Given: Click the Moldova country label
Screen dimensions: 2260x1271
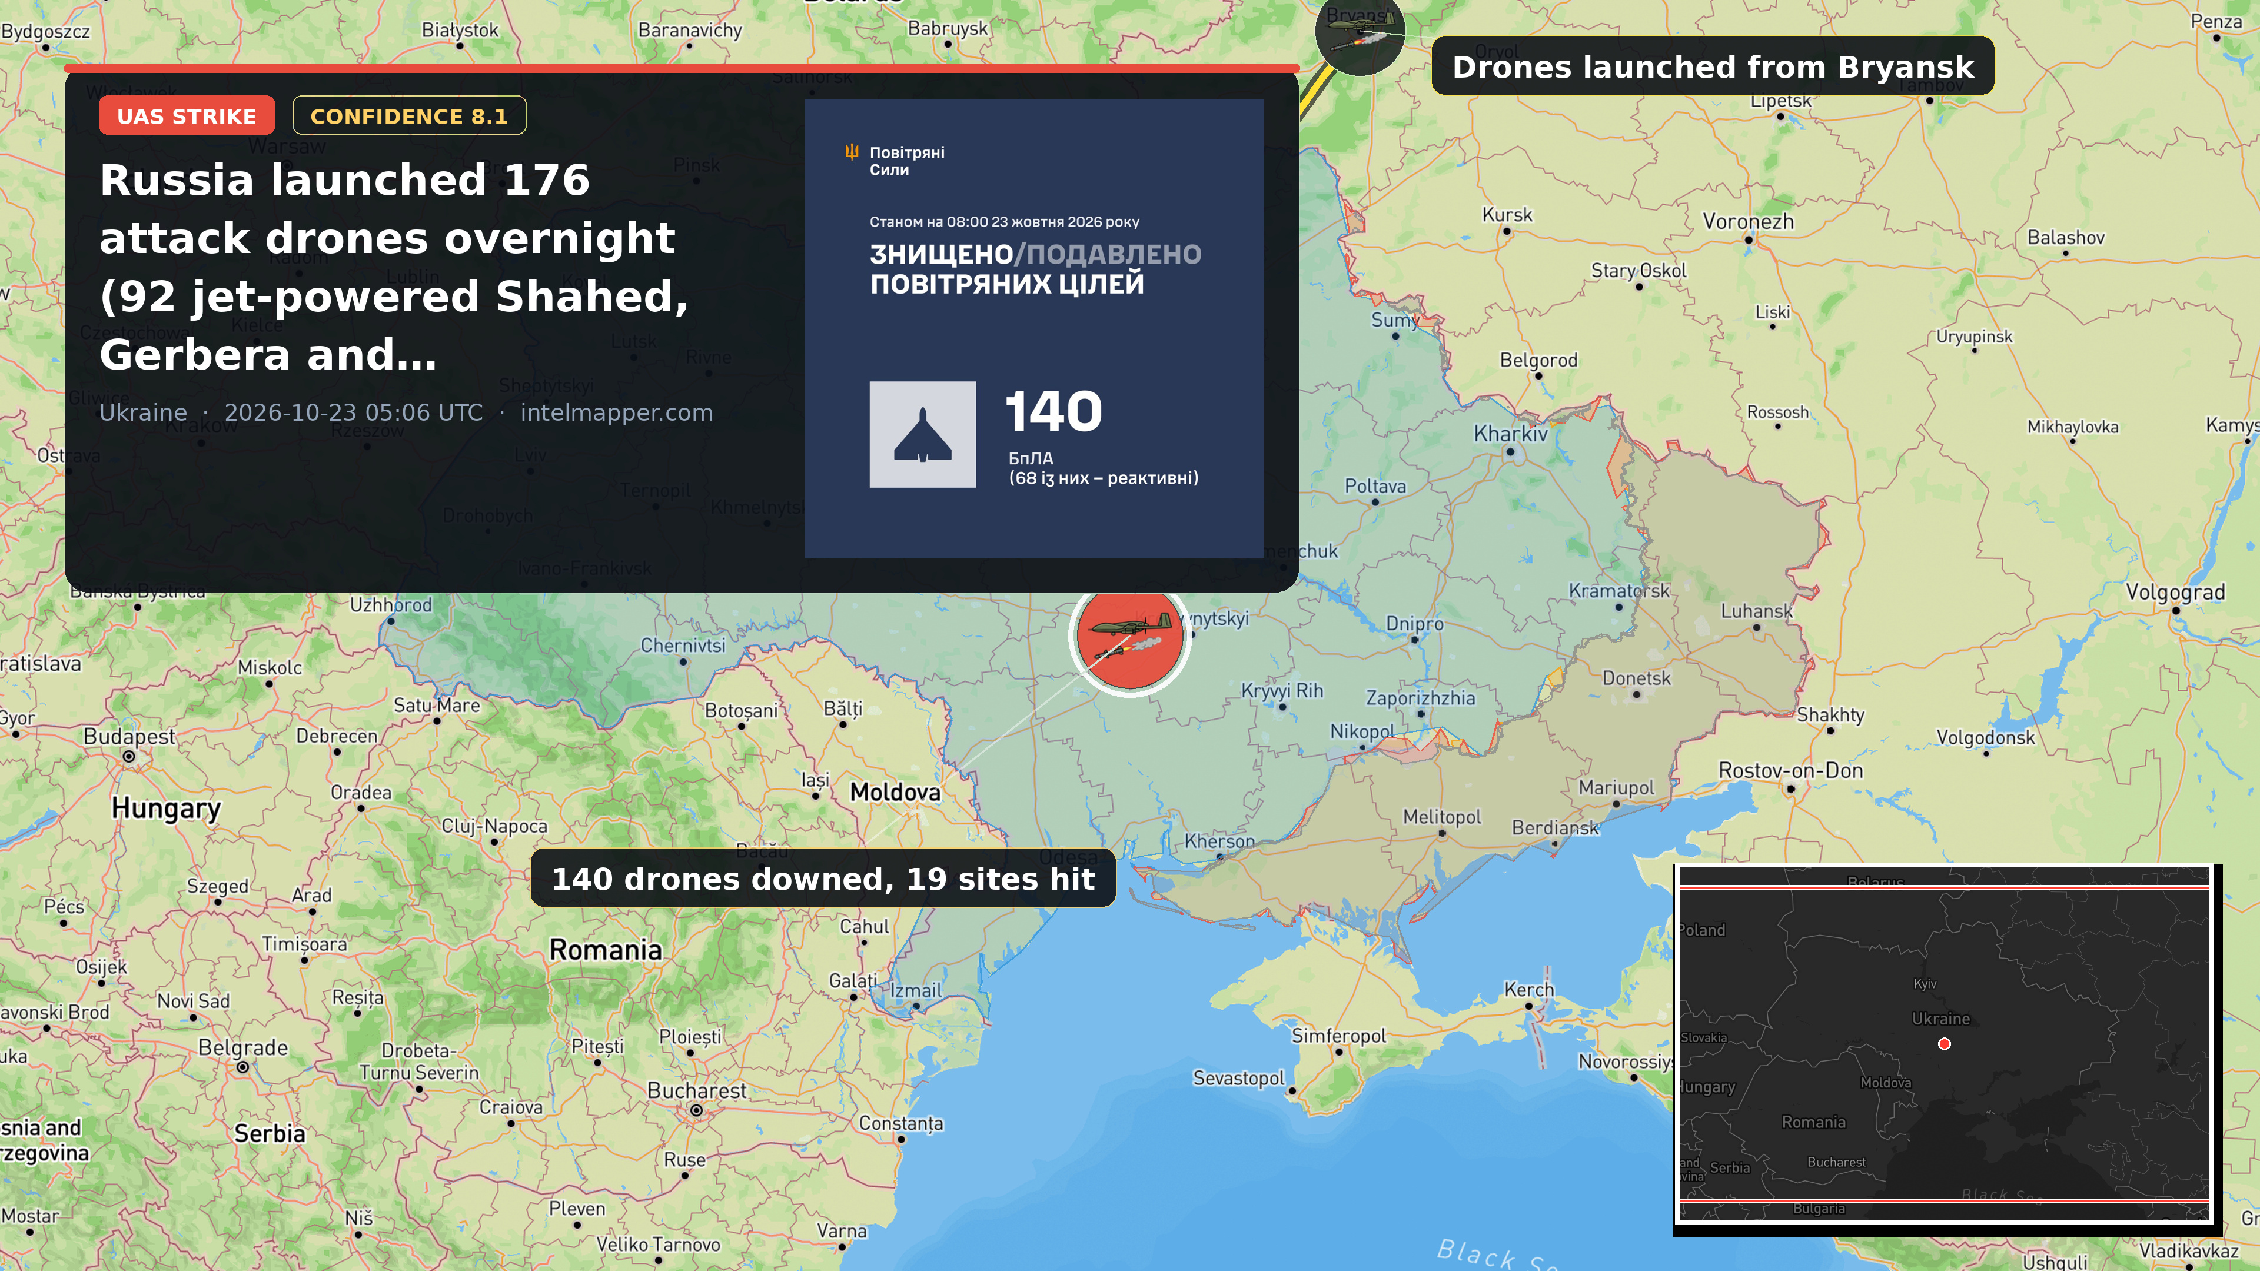Looking at the screenshot, I should pyautogui.click(x=895, y=793).
